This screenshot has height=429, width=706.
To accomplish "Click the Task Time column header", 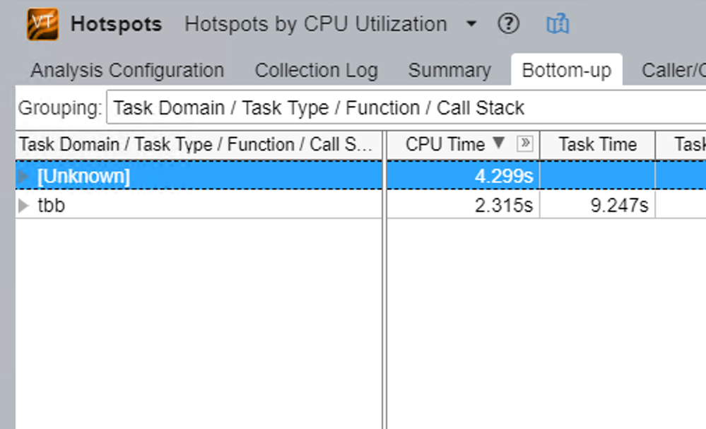I will point(597,144).
